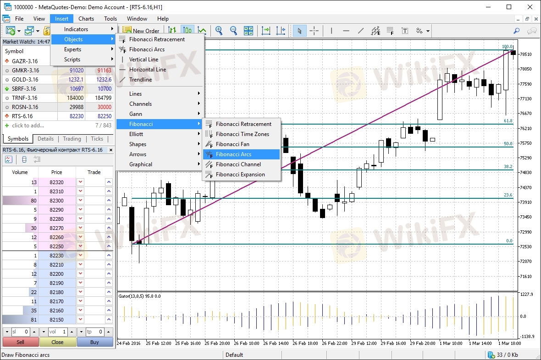Choose Fibonacci Fan
Screen dimensions: 541x360
click(x=242, y=144)
